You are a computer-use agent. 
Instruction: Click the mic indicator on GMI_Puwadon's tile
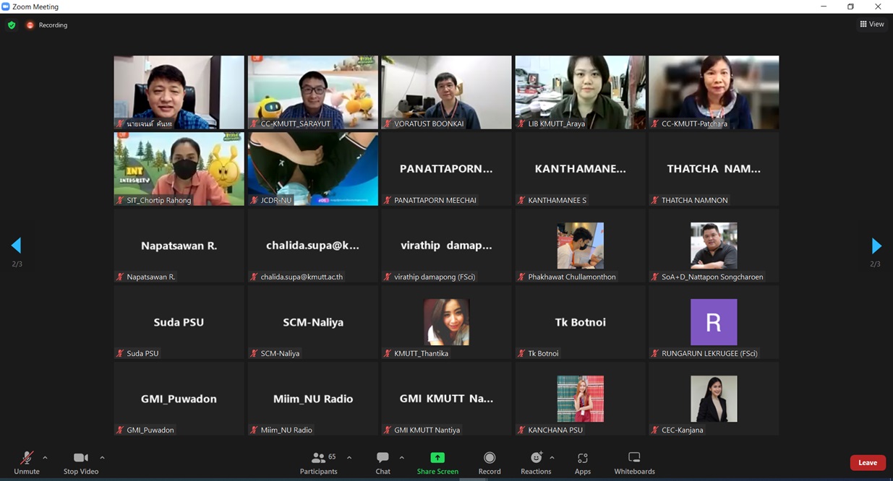pos(119,430)
